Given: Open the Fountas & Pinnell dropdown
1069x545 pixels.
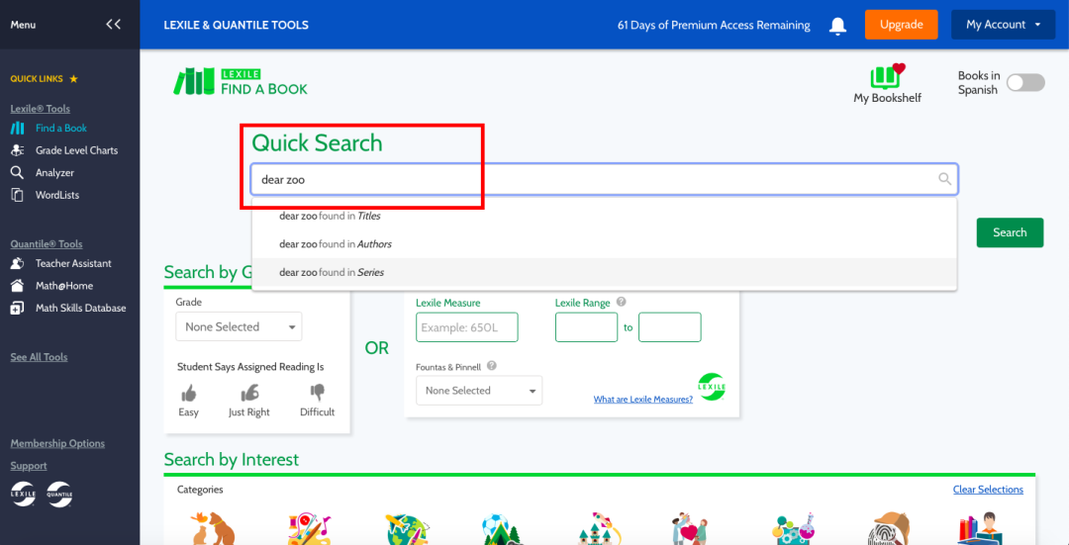Looking at the screenshot, I should (x=479, y=391).
